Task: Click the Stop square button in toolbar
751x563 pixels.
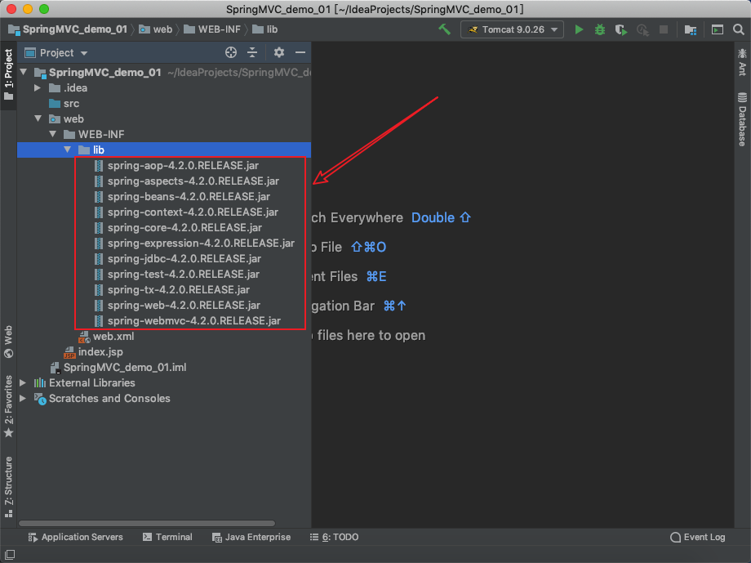Action: point(664,29)
